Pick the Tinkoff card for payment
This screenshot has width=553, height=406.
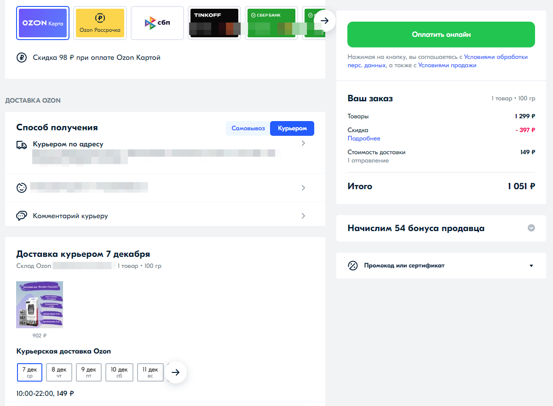pos(214,23)
